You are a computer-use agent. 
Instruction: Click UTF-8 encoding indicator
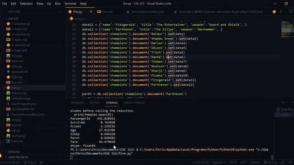(x=232, y=162)
